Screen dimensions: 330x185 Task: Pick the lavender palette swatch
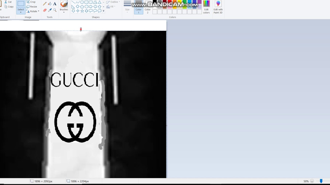click(199, 7)
